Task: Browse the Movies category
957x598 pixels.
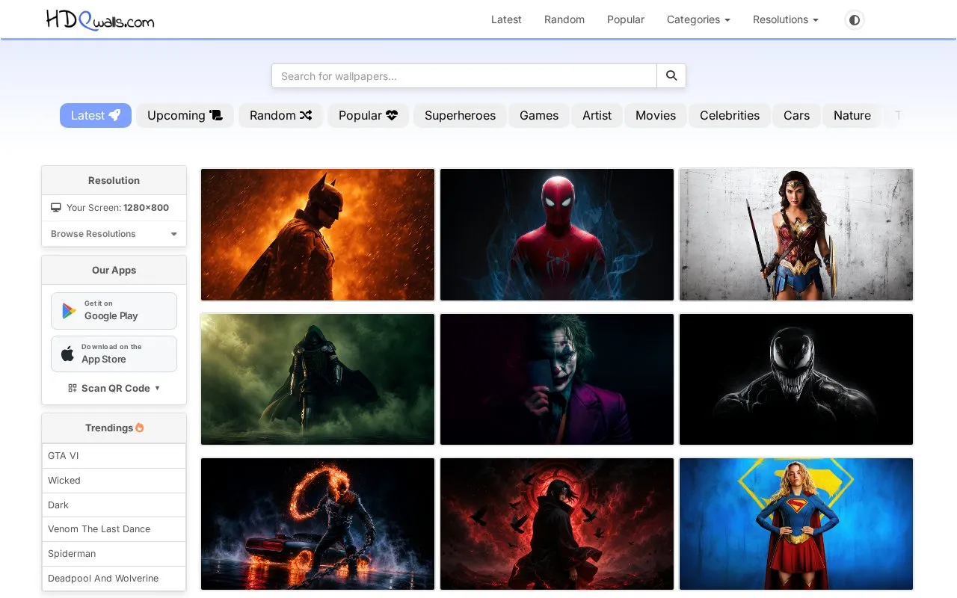Action: tap(656, 115)
